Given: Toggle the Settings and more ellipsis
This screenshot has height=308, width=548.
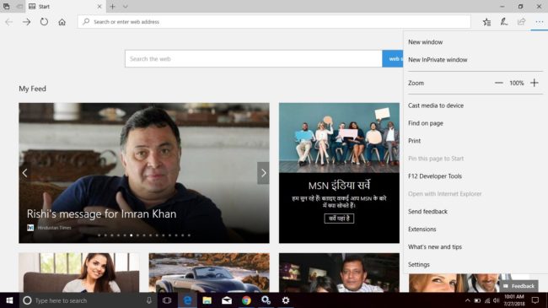Looking at the screenshot, I should (x=540, y=22).
